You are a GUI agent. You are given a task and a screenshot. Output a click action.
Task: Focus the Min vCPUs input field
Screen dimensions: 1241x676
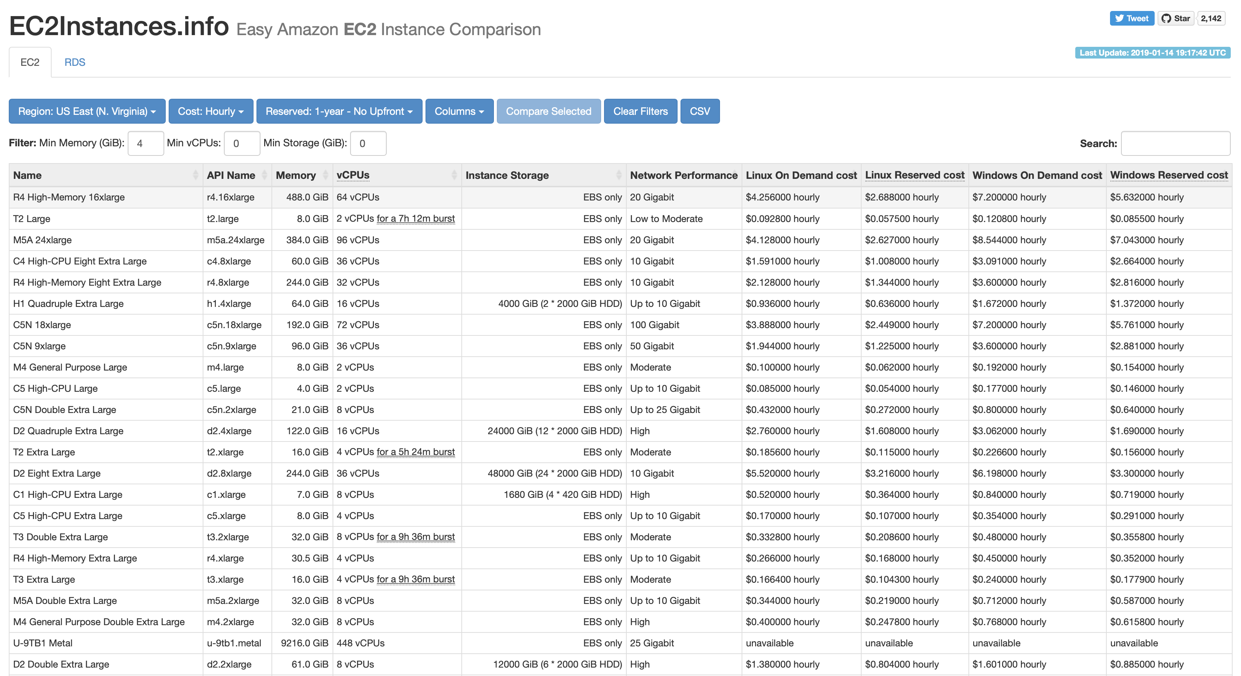pos(242,144)
